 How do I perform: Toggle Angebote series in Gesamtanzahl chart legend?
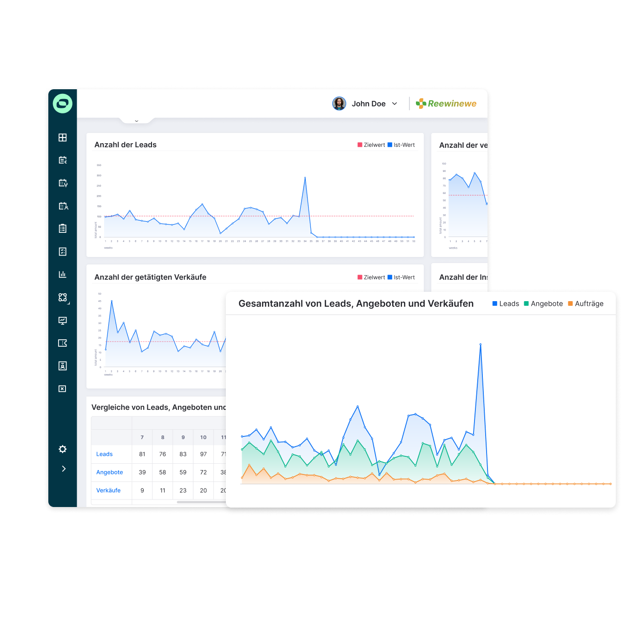543,303
